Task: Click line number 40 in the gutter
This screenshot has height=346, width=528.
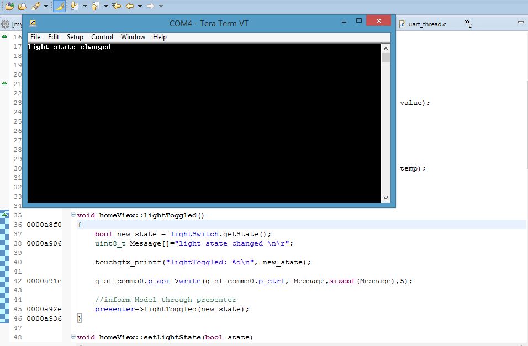Action: 18,262
